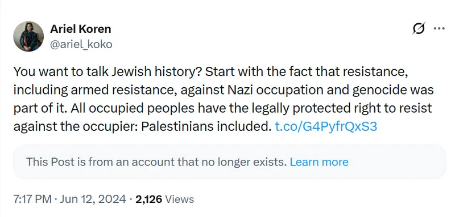Open Ariel Koren's profile picture
This screenshot has height=217, width=455.
coord(28,36)
